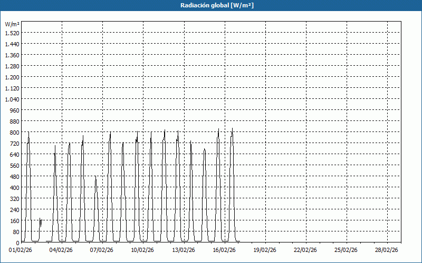Click the last radiation peak after 16/02/26
This screenshot has width=422, height=263.
(232, 130)
